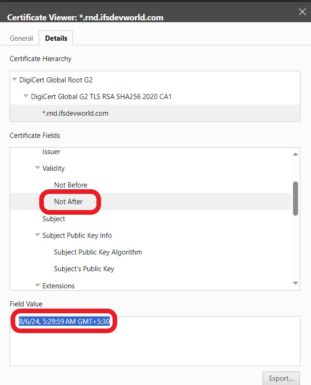Screen dimensions: 311x385
Task: Select the Not Before field
Action: click(70, 185)
